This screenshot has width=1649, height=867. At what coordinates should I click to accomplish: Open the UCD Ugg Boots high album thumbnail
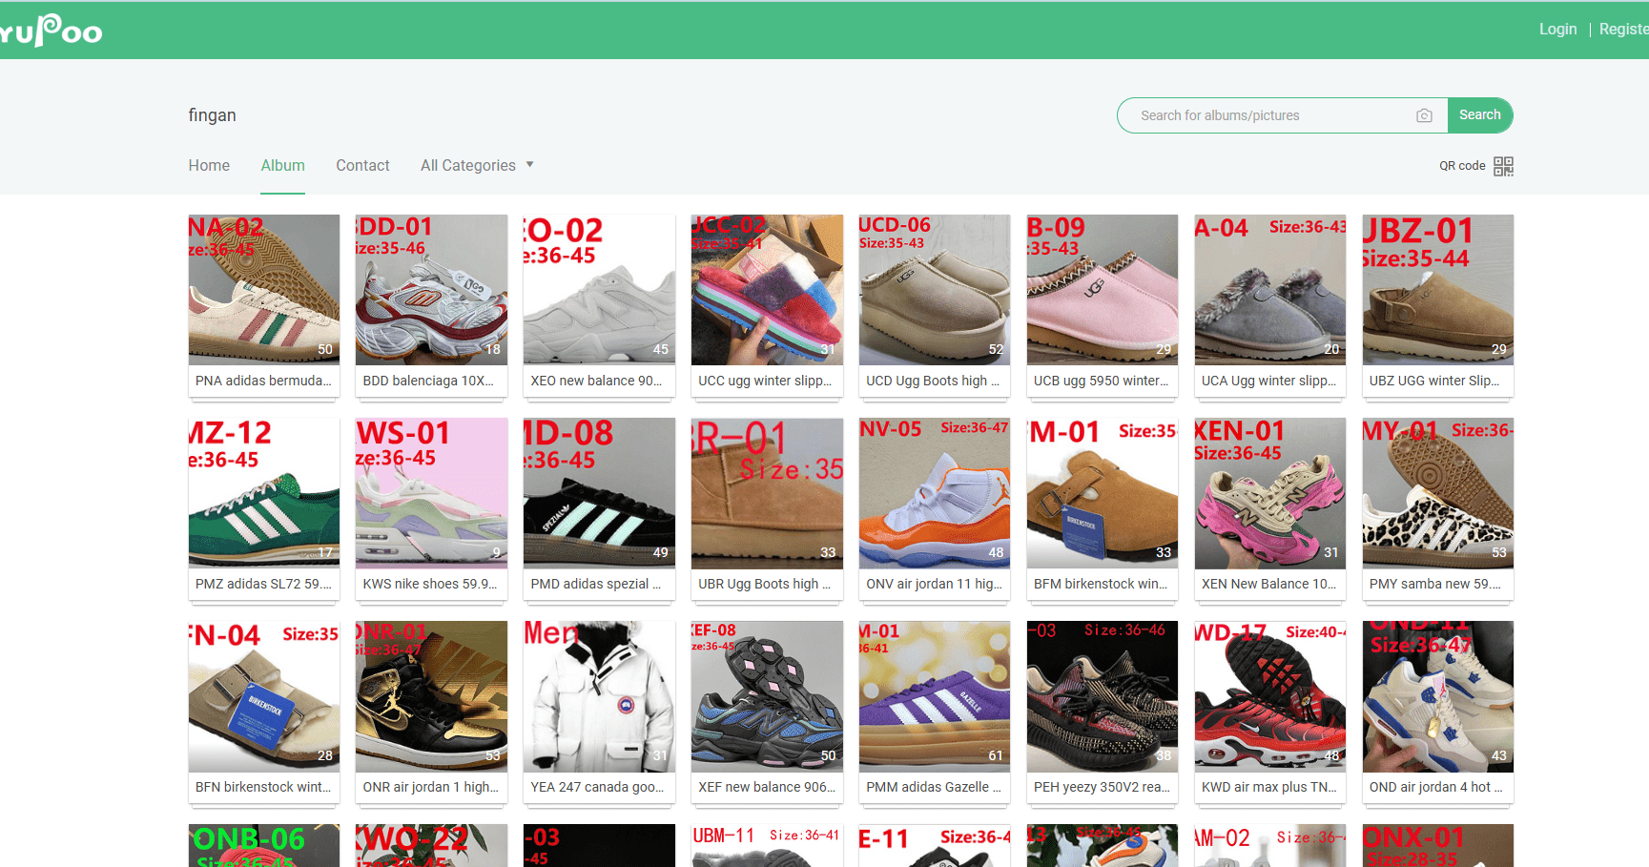pyautogui.click(x=935, y=290)
